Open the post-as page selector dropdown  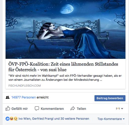[x=119, y=109]
